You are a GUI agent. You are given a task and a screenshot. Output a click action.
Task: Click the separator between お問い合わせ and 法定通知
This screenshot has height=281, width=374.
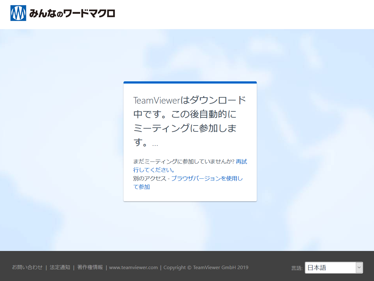[46, 267]
